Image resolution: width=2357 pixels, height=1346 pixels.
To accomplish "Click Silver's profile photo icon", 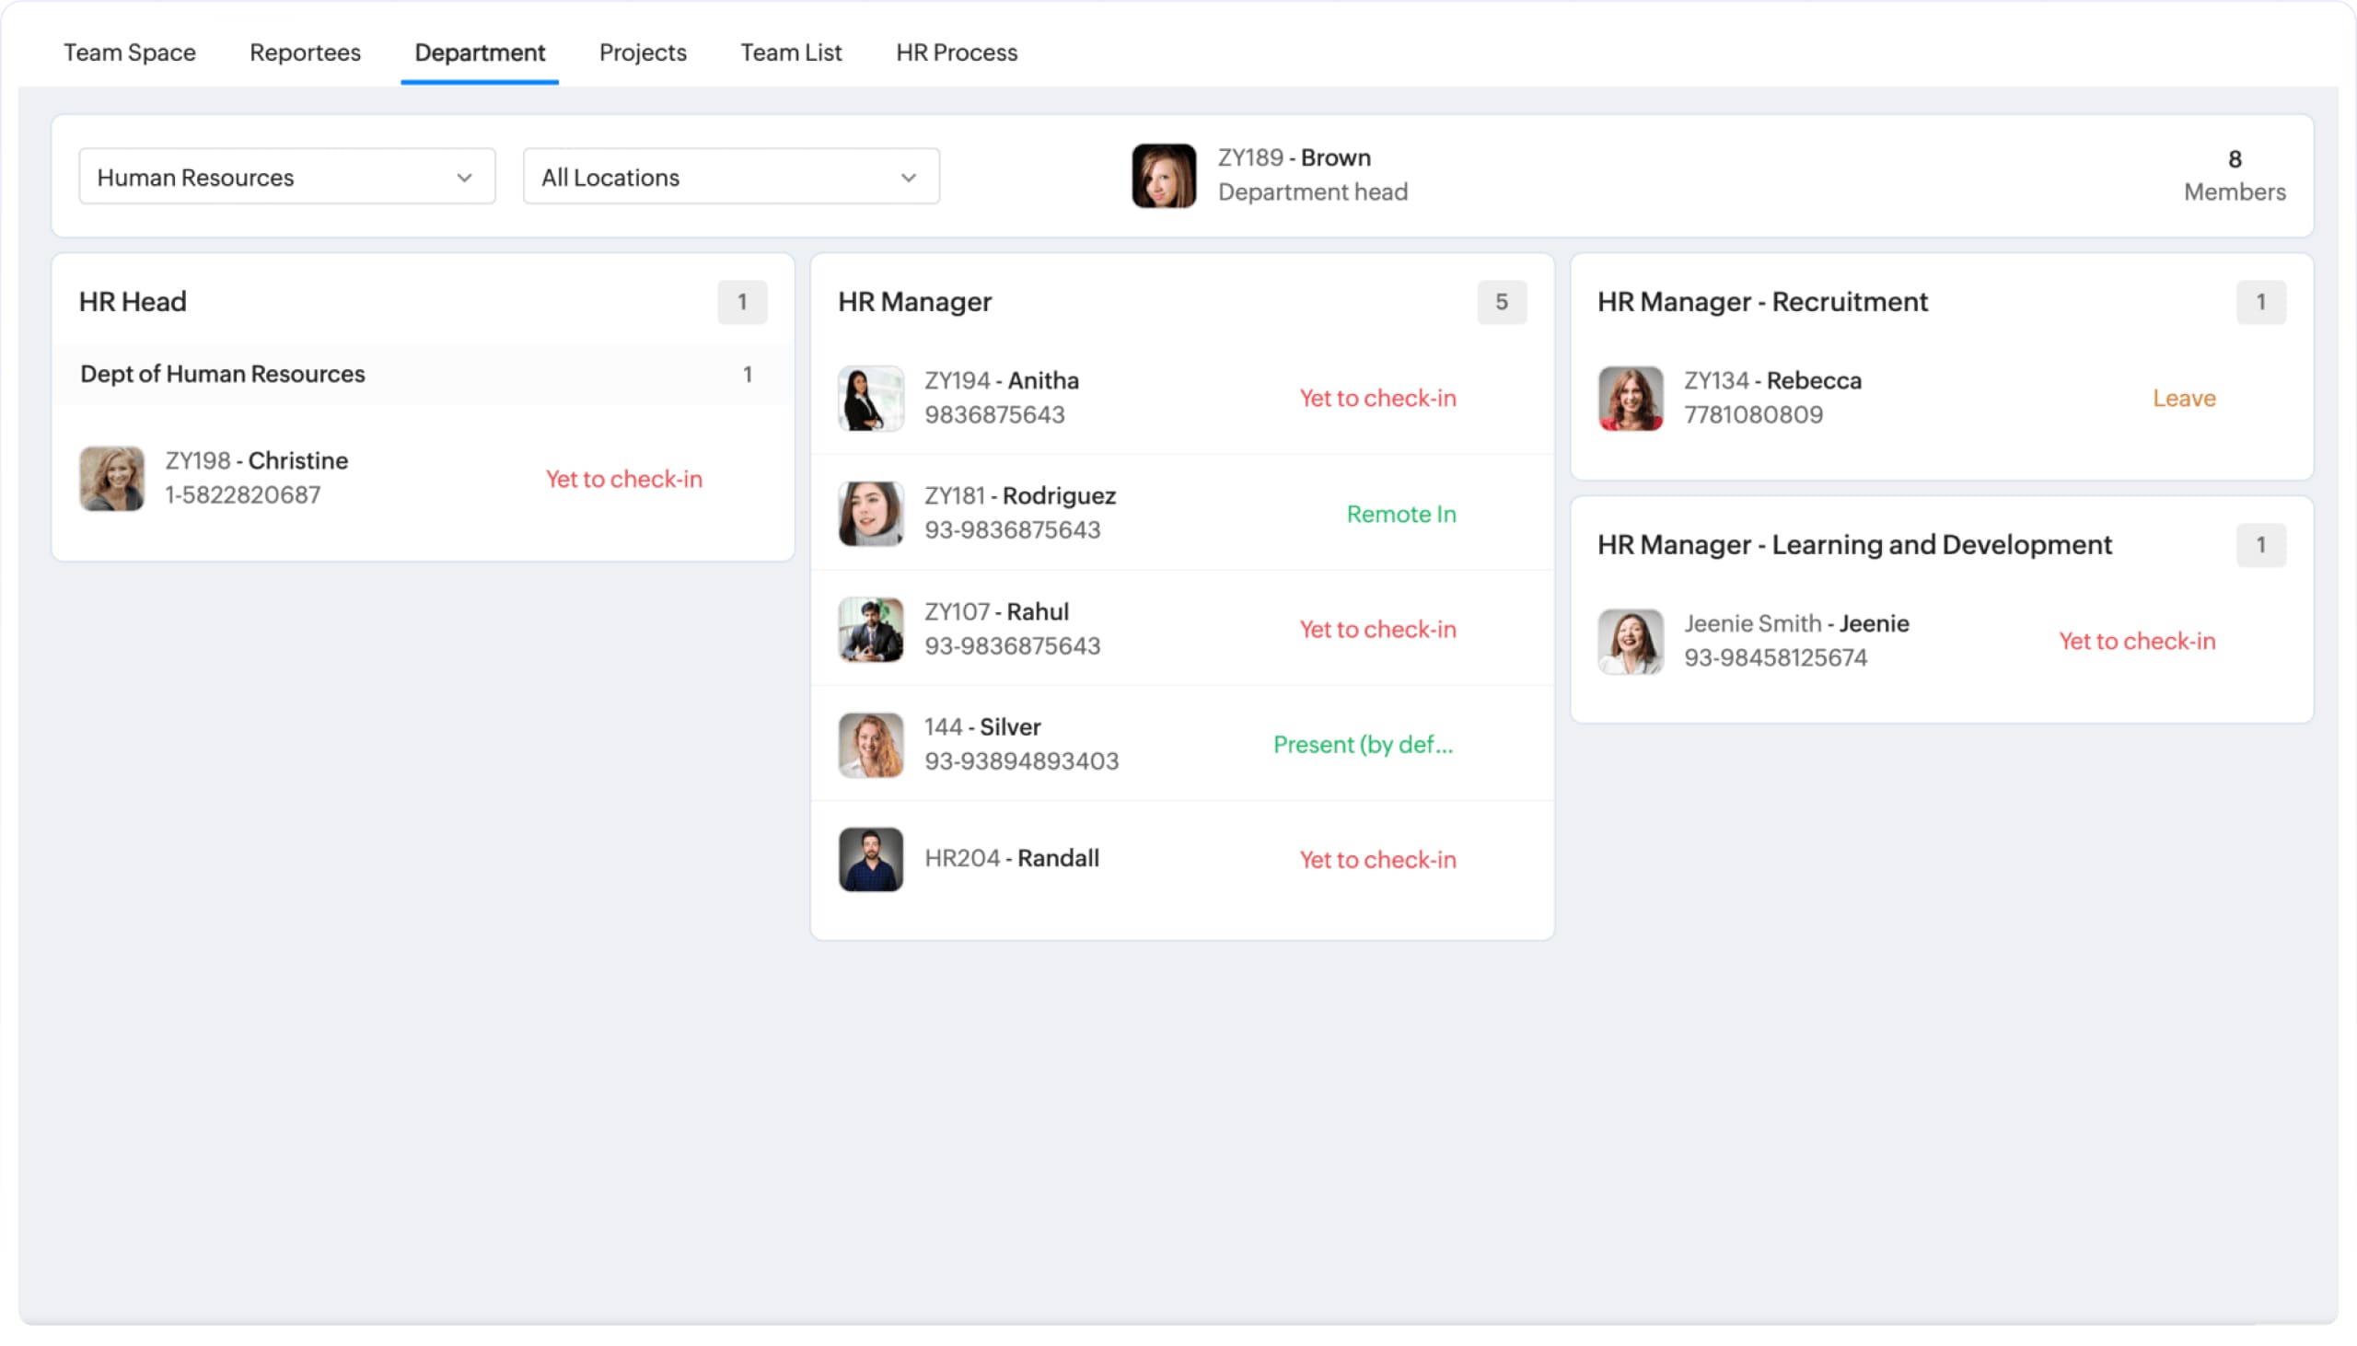I will (869, 743).
